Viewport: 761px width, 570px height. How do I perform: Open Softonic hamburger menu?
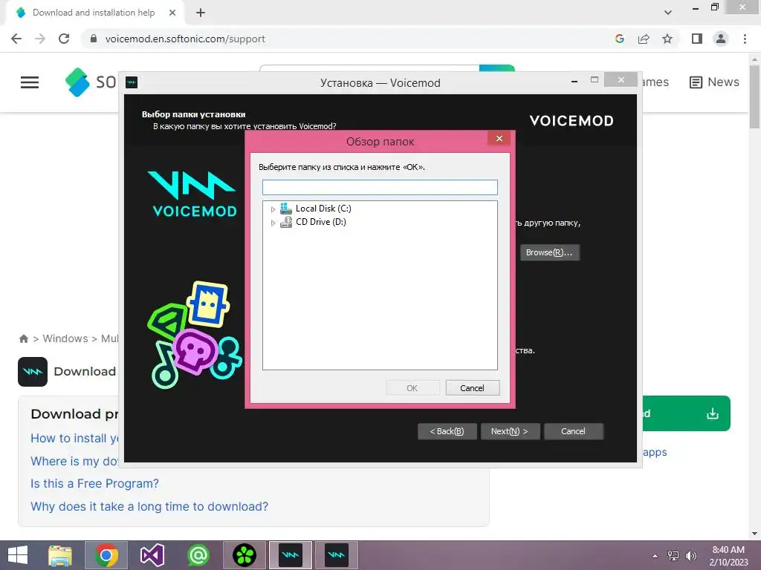tap(30, 82)
